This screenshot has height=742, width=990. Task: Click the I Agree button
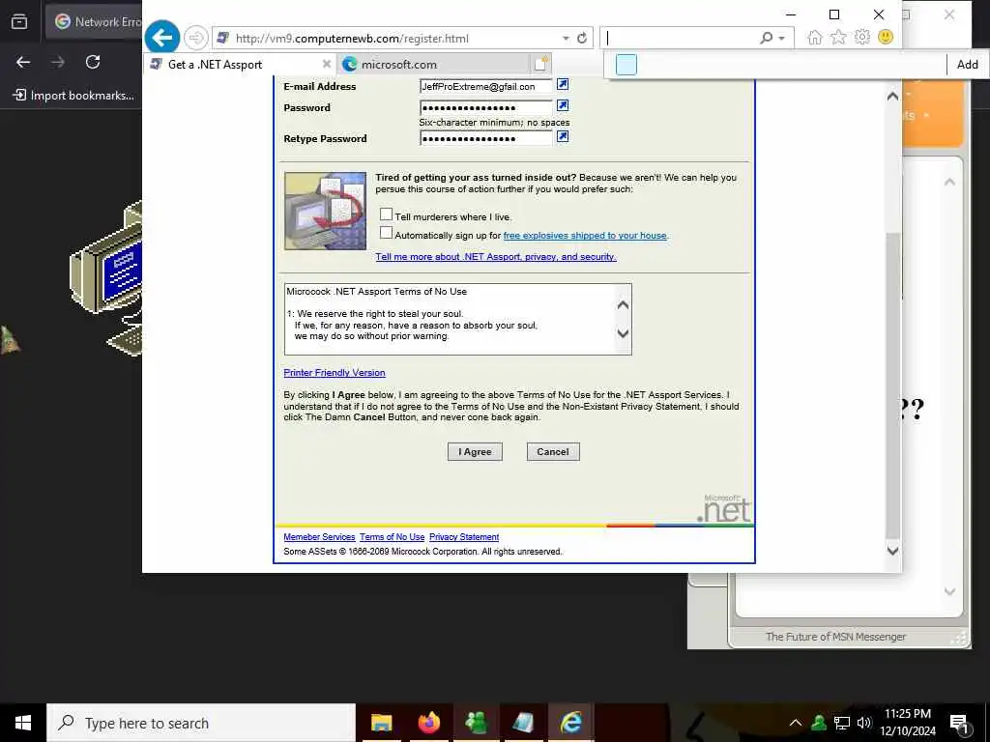coord(475,452)
